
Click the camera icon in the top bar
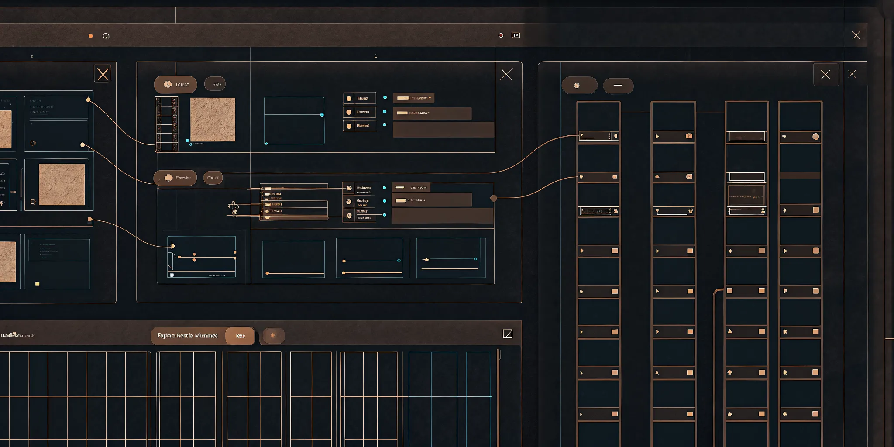tap(516, 35)
